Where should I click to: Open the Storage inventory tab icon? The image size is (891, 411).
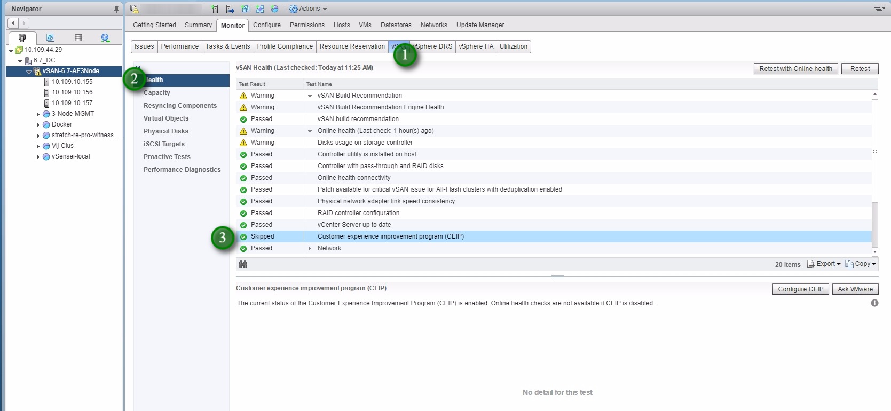point(78,38)
